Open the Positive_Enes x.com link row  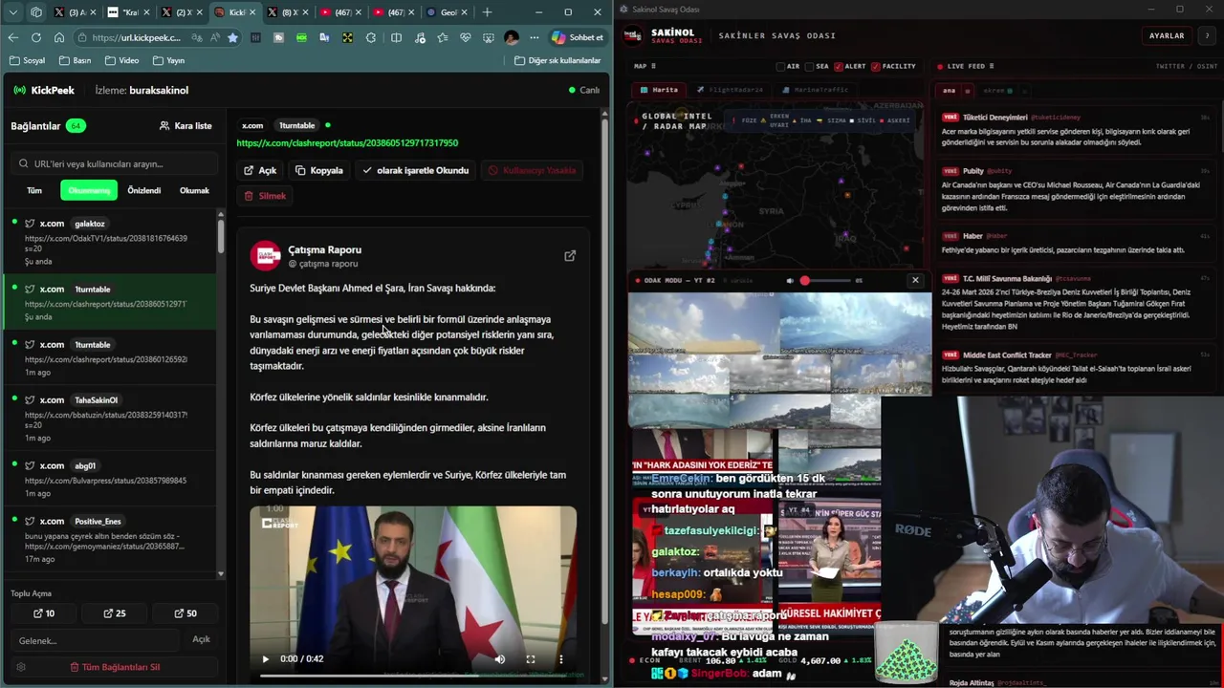coord(111,540)
